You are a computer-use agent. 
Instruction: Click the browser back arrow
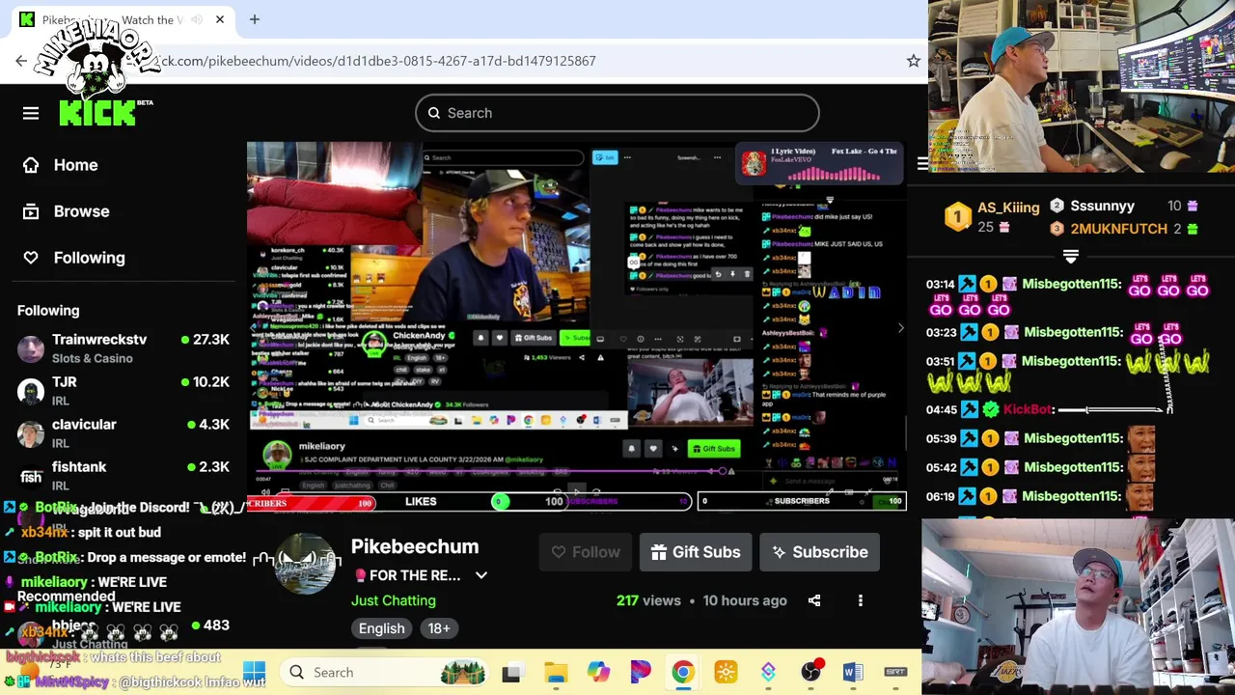click(21, 61)
